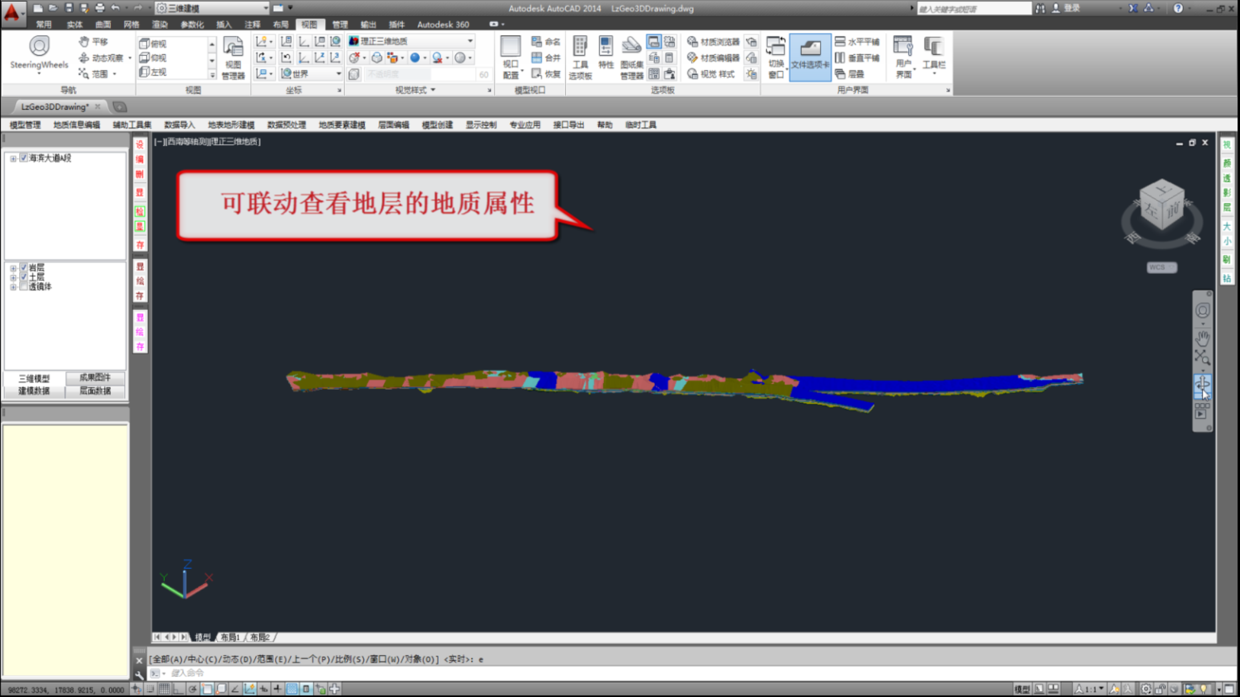This screenshot has height=697, width=1240.
Task: Open the 范围 zoom extents dropdown arrow
Action: (114, 74)
